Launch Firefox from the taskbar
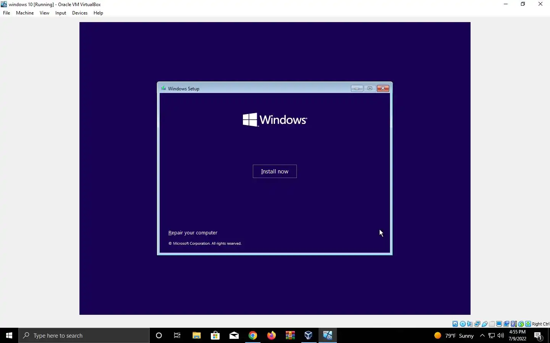Viewport: 550px width, 343px height. tap(271, 335)
